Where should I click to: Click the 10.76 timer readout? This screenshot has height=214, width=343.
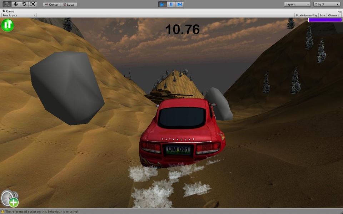[183, 29]
